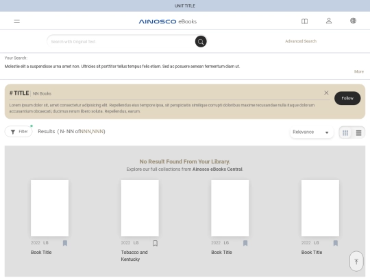Image resolution: width=370 pixels, height=278 pixels.
Task: Switch to list view
Action: point(358,133)
